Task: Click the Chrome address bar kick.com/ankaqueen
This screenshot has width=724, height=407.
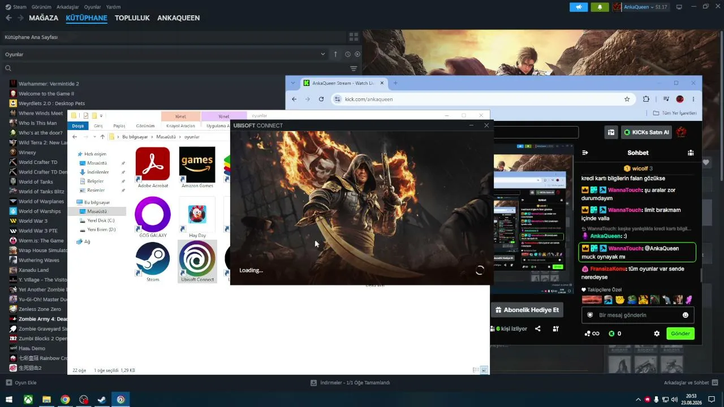Action: (x=482, y=99)
